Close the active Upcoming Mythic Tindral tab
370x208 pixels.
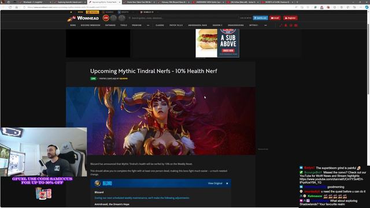point(120,2)
